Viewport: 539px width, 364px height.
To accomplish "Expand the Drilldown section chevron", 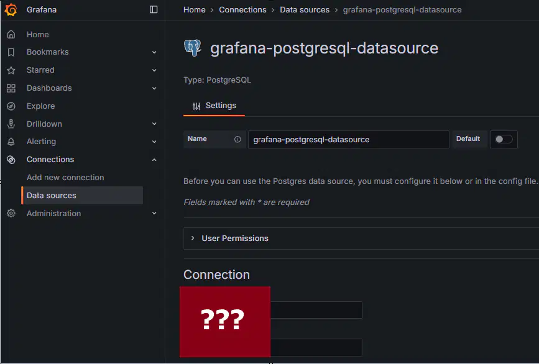I will tap(154, 124).
